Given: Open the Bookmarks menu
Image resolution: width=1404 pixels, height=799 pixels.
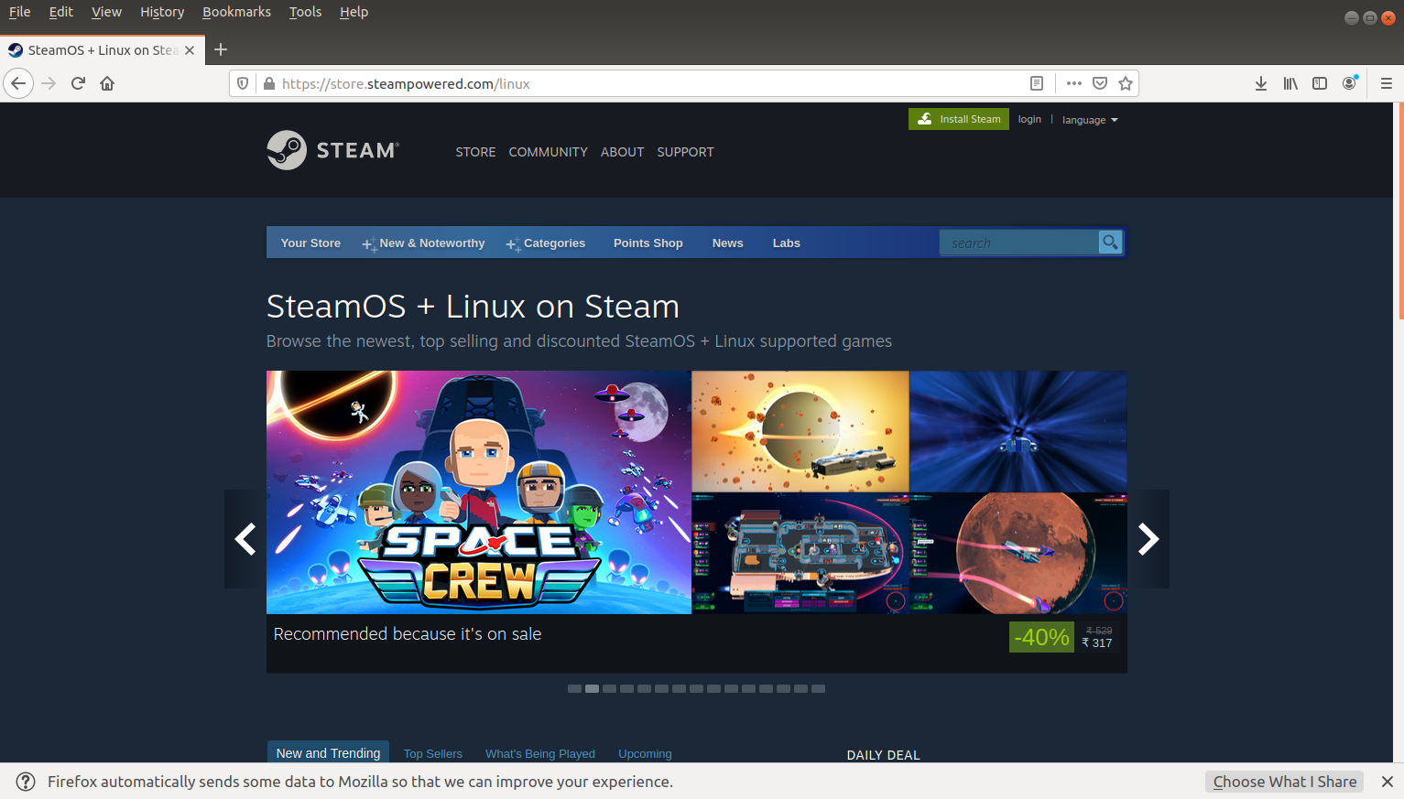Looking at the screenshot, I should point(236,12).
